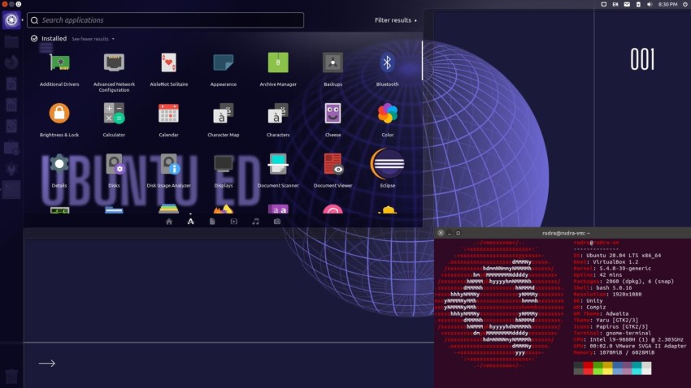
Task: Open Brightness & Lock settings
Action: coord(59,114)
